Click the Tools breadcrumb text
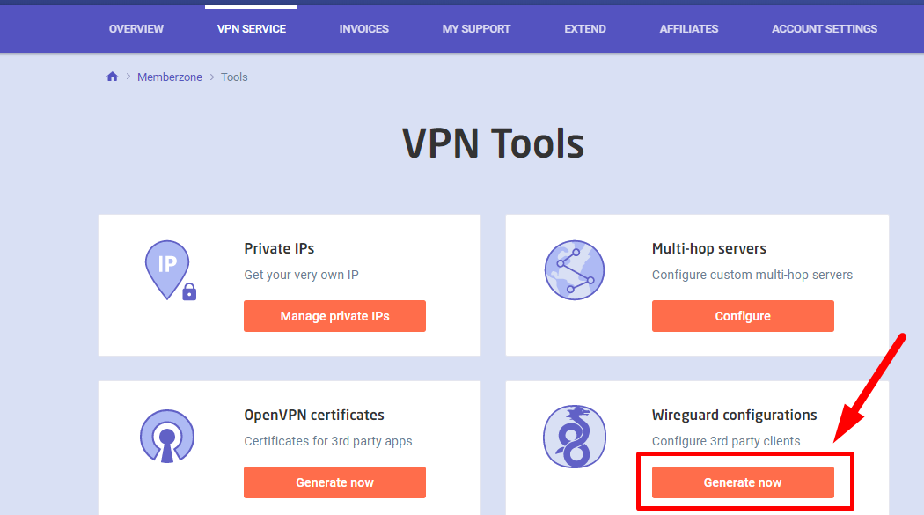 click(234, 77)
